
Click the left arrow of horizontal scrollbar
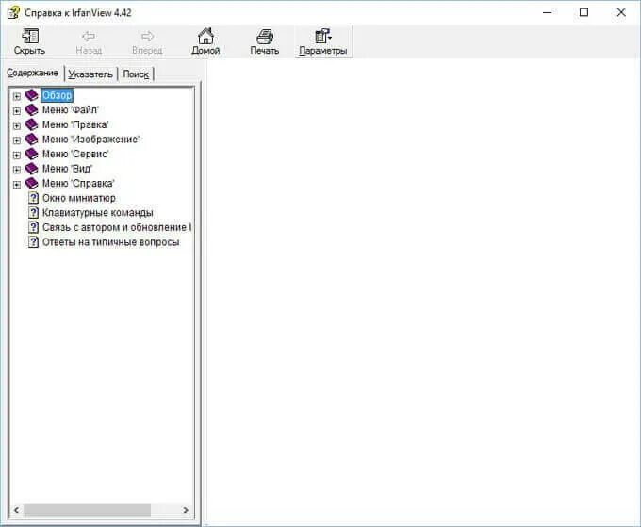point(16,510)
